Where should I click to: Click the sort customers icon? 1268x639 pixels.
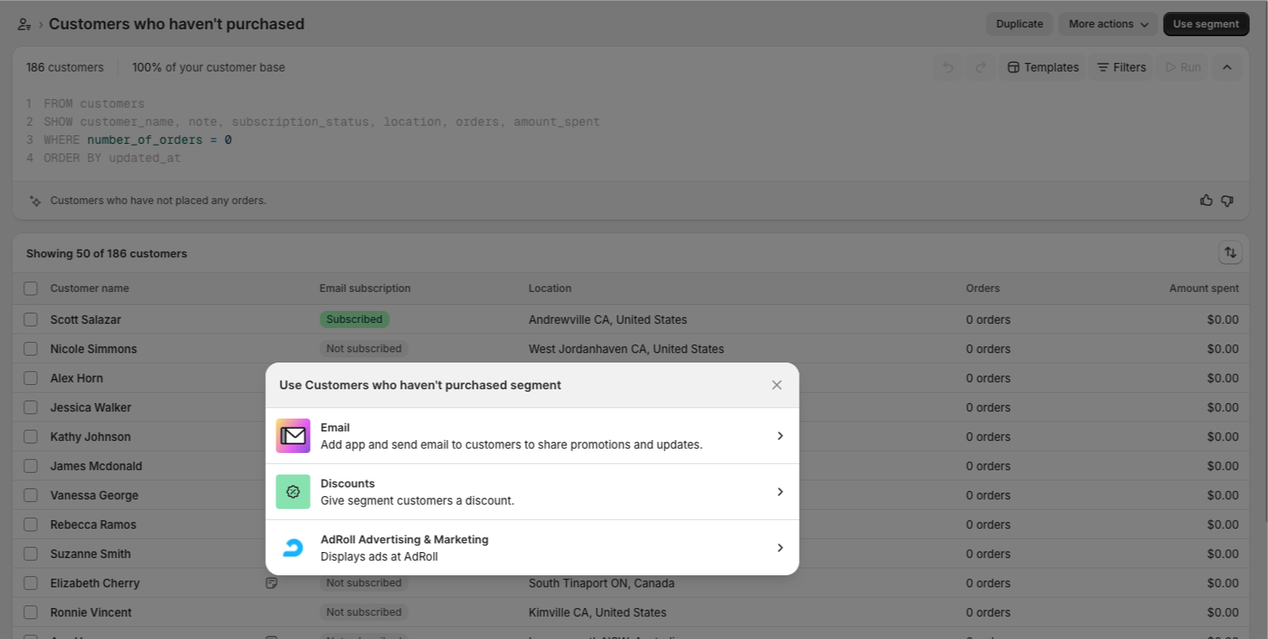[x=1230, y=253]
